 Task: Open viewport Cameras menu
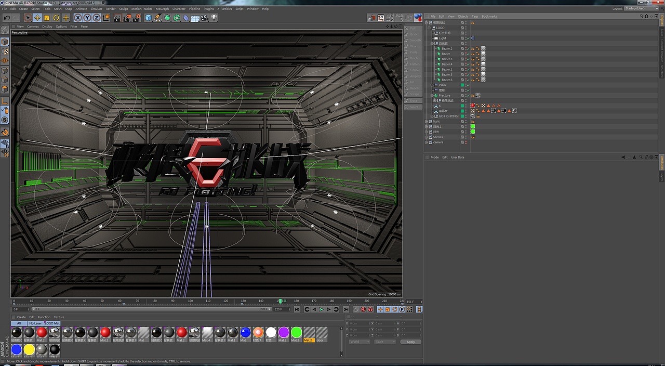pyautogui.click(x=33, y=27)
